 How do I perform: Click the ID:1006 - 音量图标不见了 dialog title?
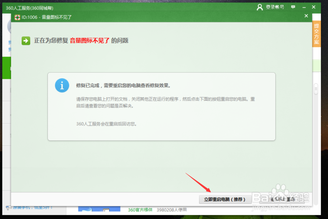[47, 17]
